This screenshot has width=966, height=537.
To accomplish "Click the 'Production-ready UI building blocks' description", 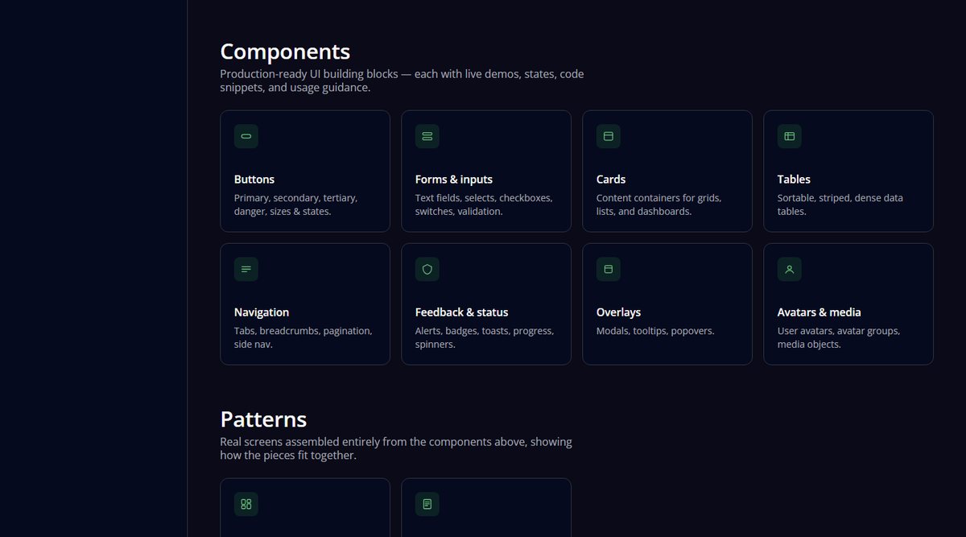I will point(402,81).
